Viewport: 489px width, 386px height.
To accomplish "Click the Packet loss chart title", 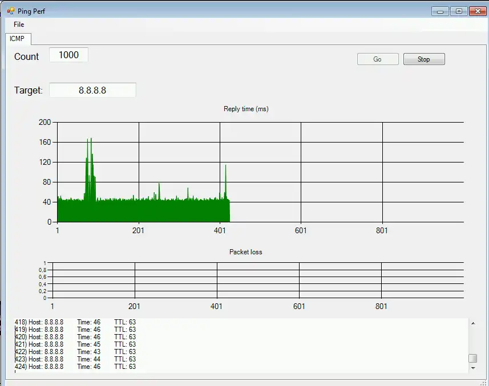I will tap(246, 251).
